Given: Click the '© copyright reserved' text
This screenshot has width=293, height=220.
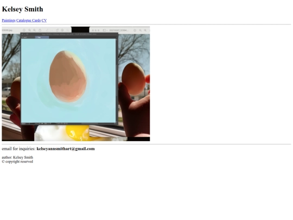Looking at the screenshot, I should [x=17, y=161].
